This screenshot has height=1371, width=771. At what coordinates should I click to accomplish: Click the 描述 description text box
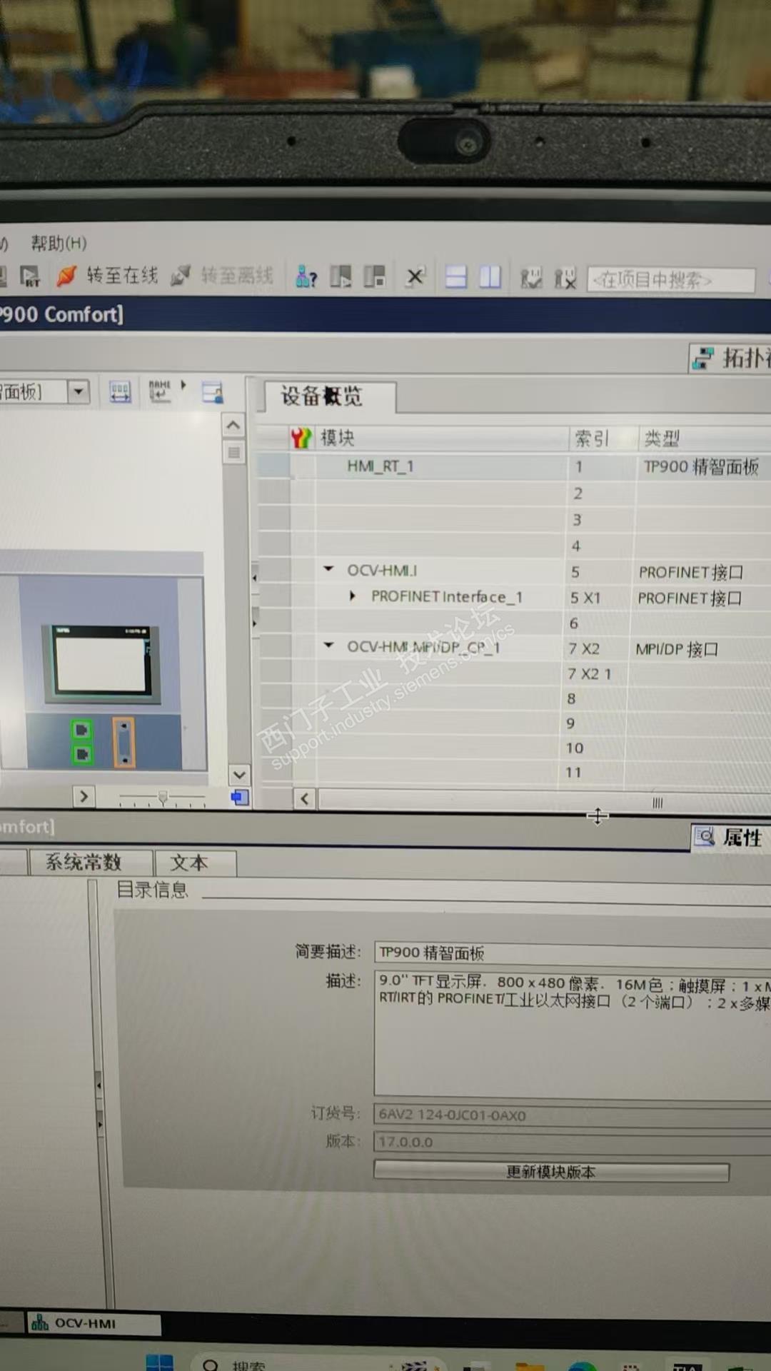[x=573, y=1033]
